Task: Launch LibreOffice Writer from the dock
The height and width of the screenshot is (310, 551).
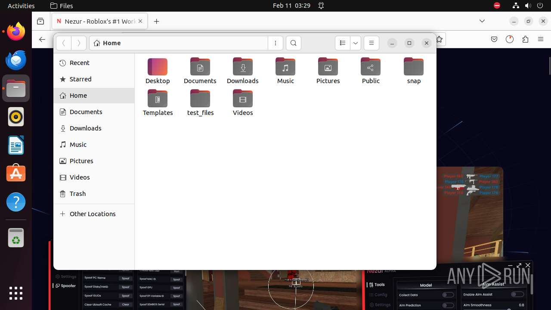Action: pyautogui.click(x=16, y=145)
